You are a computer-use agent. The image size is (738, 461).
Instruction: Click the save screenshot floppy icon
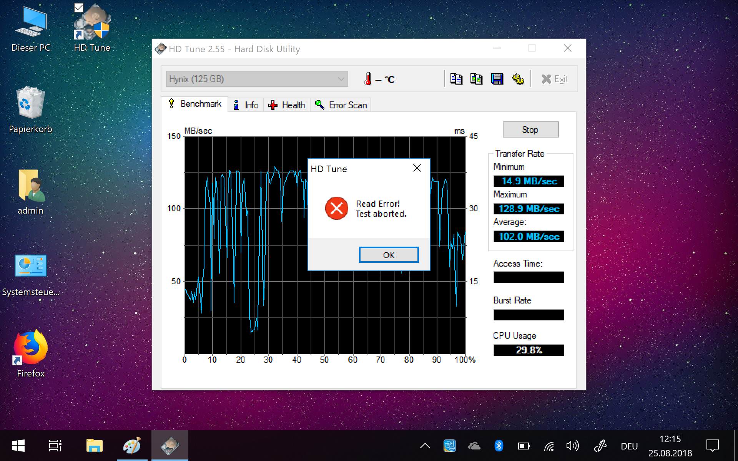(x=497, y=79)
